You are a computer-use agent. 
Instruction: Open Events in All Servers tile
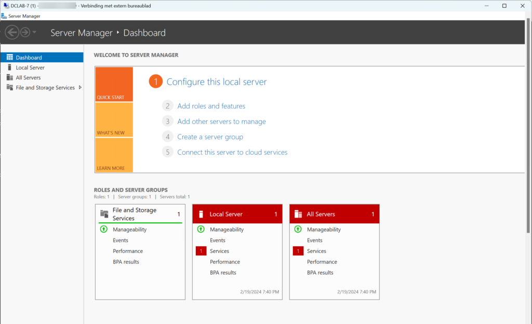314,240
